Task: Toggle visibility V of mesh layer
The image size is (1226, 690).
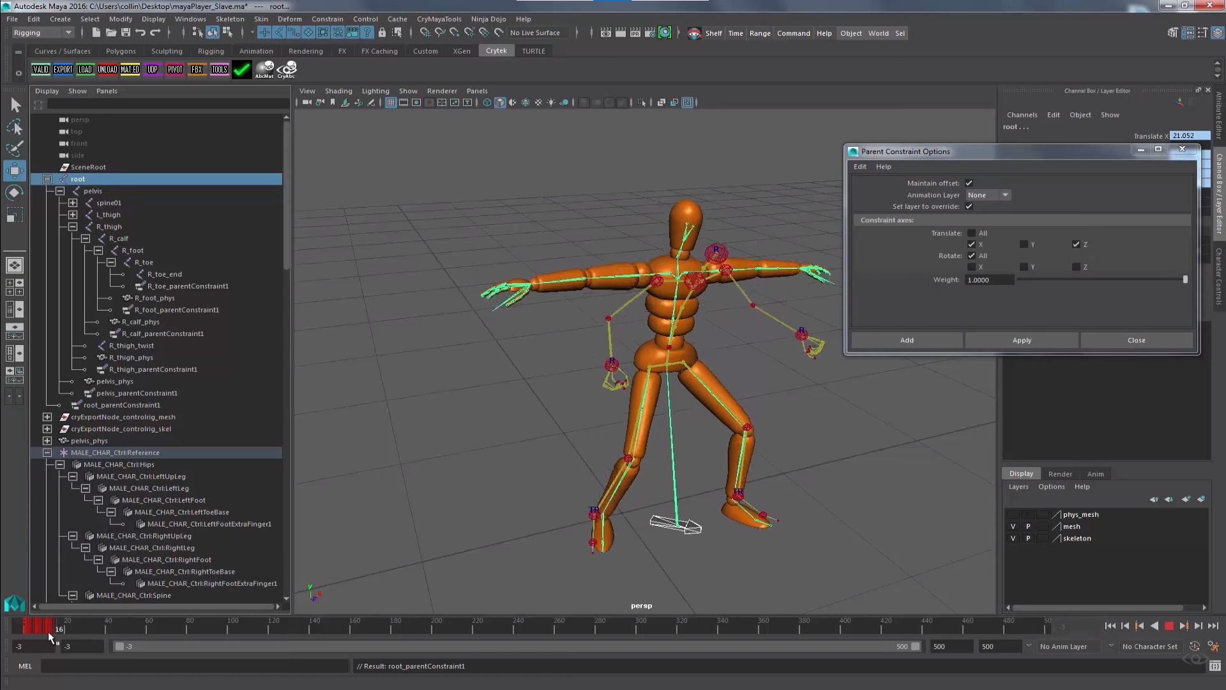Action: pos(1013,526)
